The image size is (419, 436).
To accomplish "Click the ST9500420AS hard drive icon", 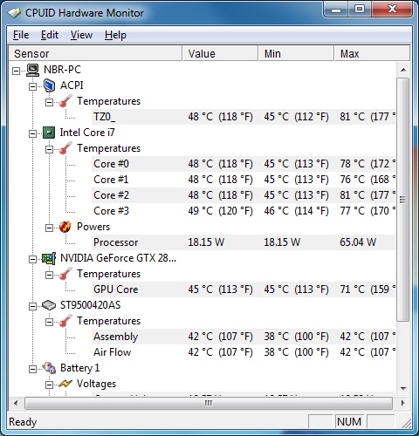I will coord(49,305).
